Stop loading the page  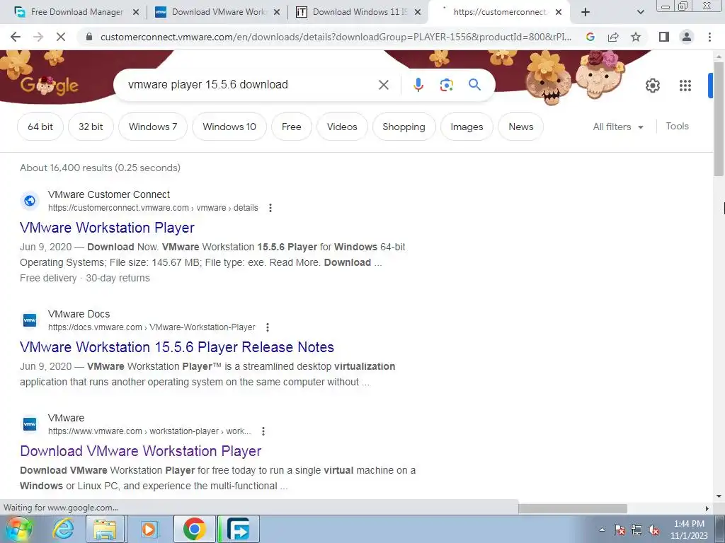pyautogui.click(x=61, y=37)
